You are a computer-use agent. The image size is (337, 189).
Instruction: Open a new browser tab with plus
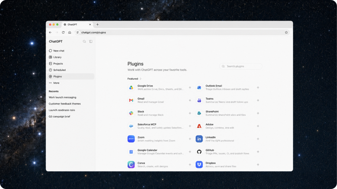tap(97, 25)
